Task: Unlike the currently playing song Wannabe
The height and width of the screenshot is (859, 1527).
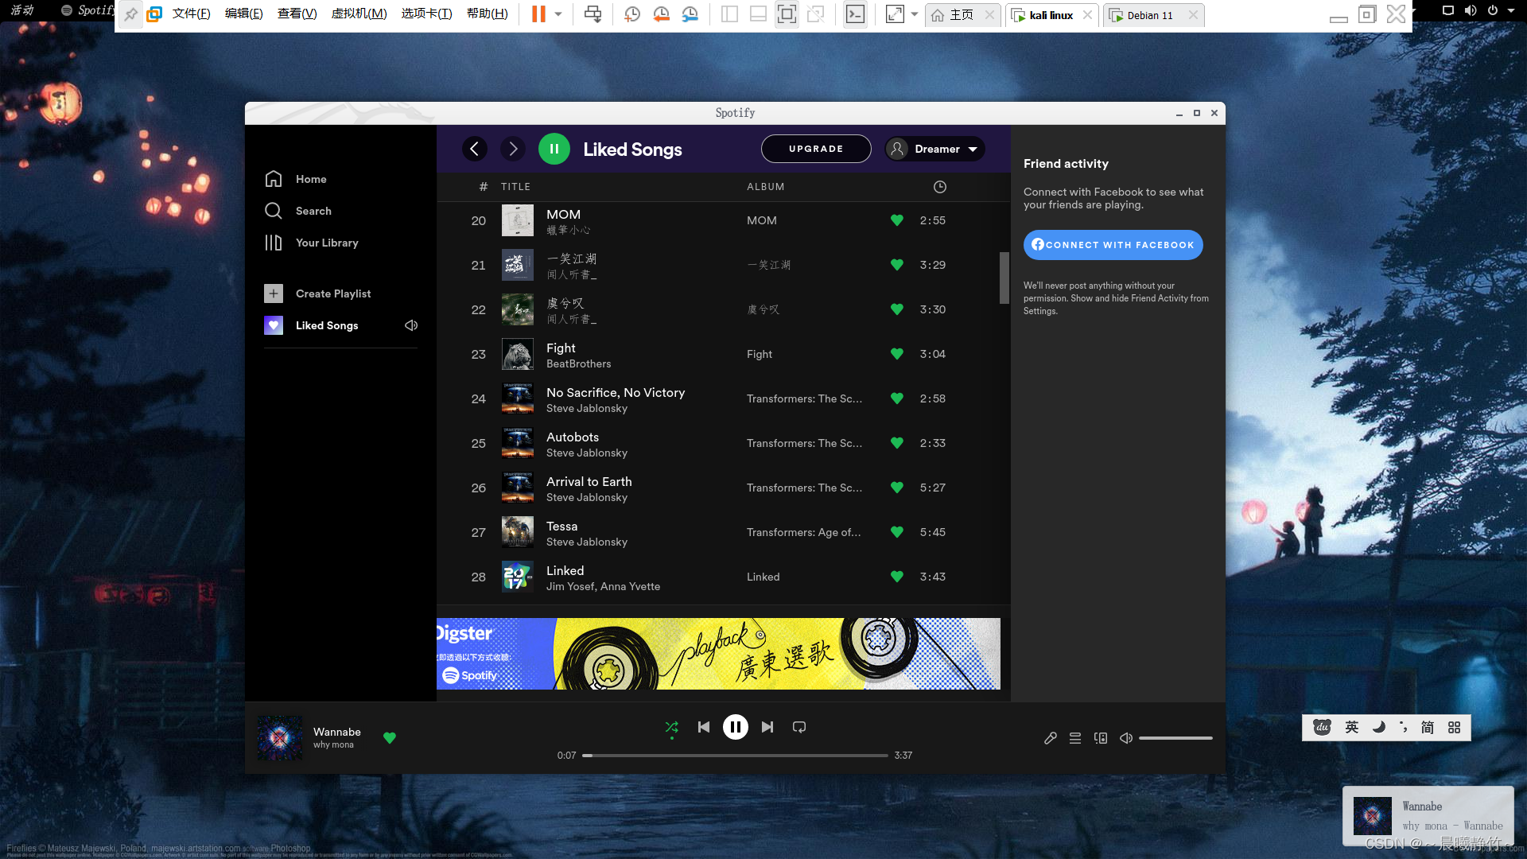Action: (x=390, y=738)
